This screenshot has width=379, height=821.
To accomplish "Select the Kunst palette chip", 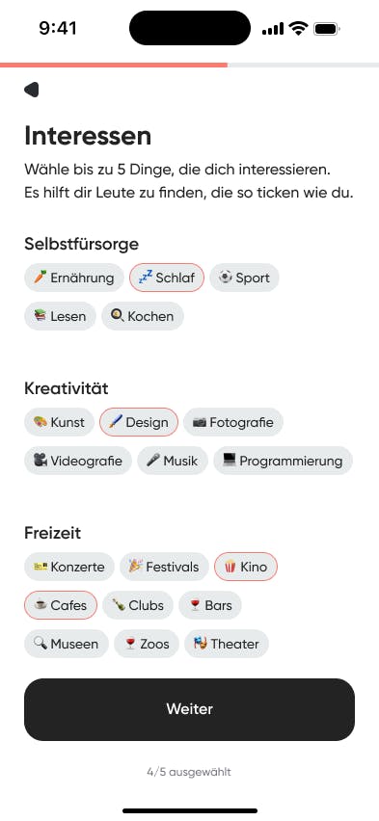I will pos(59,422).
